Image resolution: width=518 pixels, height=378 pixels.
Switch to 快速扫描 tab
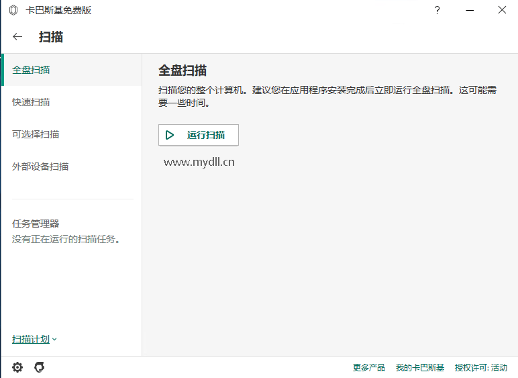click(72, 102)
